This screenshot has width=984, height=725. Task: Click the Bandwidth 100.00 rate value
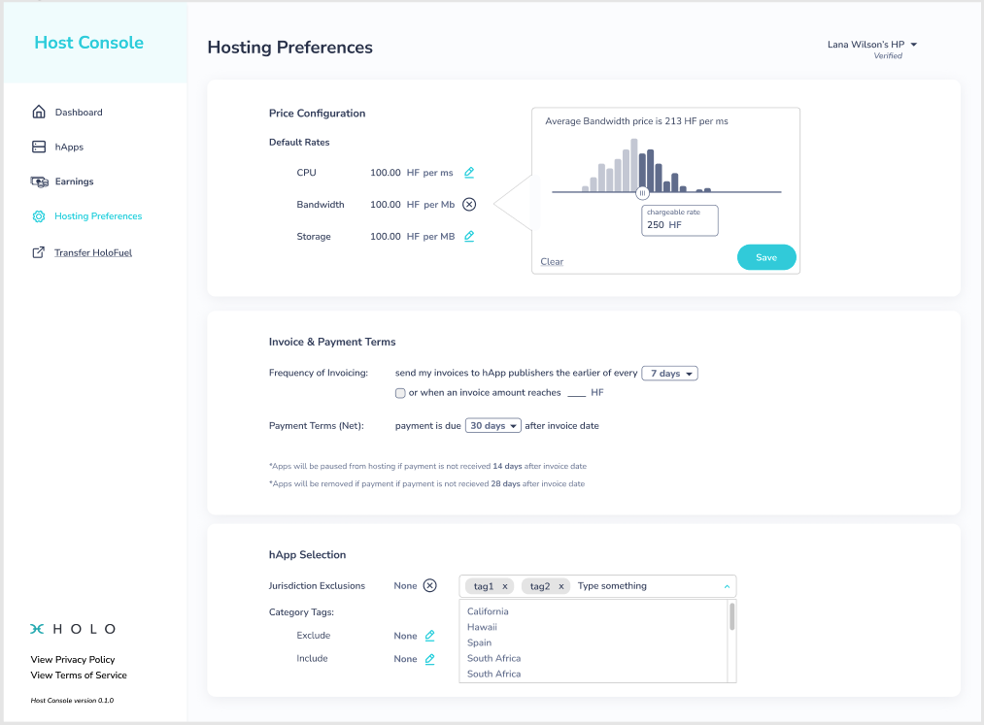click(386, 205)
